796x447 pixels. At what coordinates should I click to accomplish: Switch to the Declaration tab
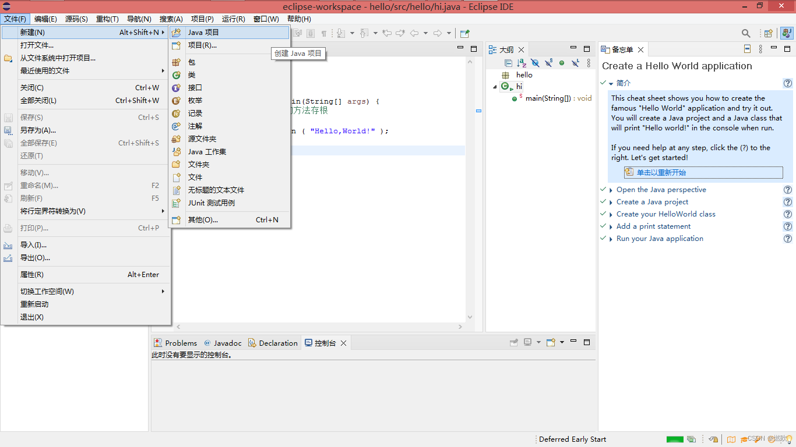pyautogui.click(x=273, y=343)
